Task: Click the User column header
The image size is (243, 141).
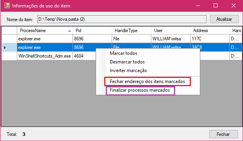Action: (170, 31)
